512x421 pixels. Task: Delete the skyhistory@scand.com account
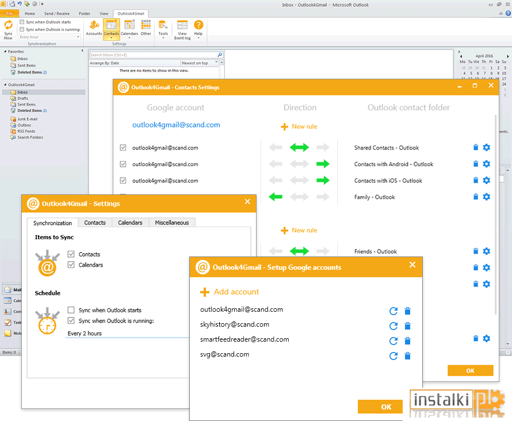(x=407, y=326)
